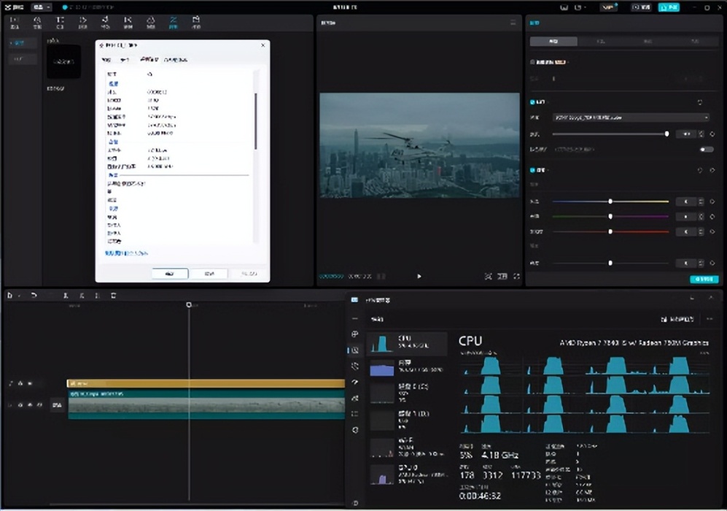Switch the skin tone protection toggle

click(705, 150)
